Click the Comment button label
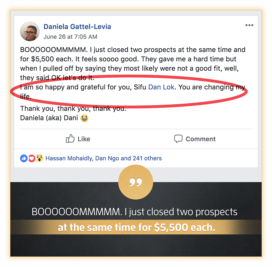 tap(200, 139)
